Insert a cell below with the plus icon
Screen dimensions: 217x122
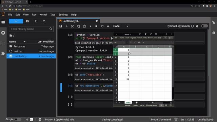tap(66, 26)
